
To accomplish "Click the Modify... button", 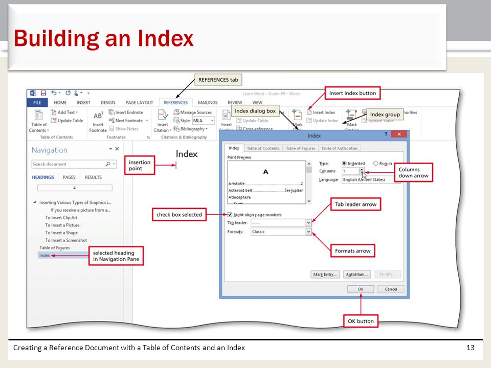I will (387, 274).
